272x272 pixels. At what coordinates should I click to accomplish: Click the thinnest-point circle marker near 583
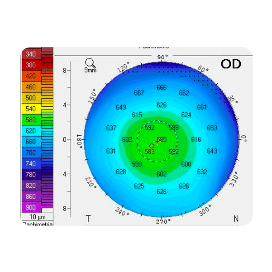[152, 145]
